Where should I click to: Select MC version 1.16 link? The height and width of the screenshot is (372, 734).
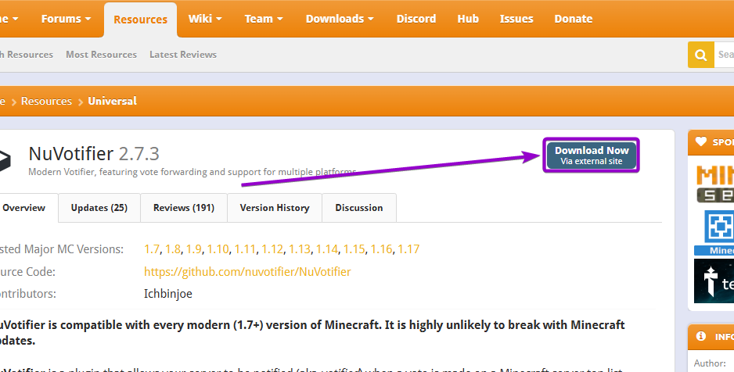[x=382, y=249]
